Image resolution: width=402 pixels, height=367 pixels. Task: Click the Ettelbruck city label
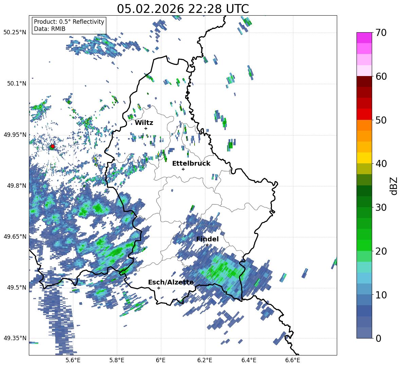tap(191, 164)
